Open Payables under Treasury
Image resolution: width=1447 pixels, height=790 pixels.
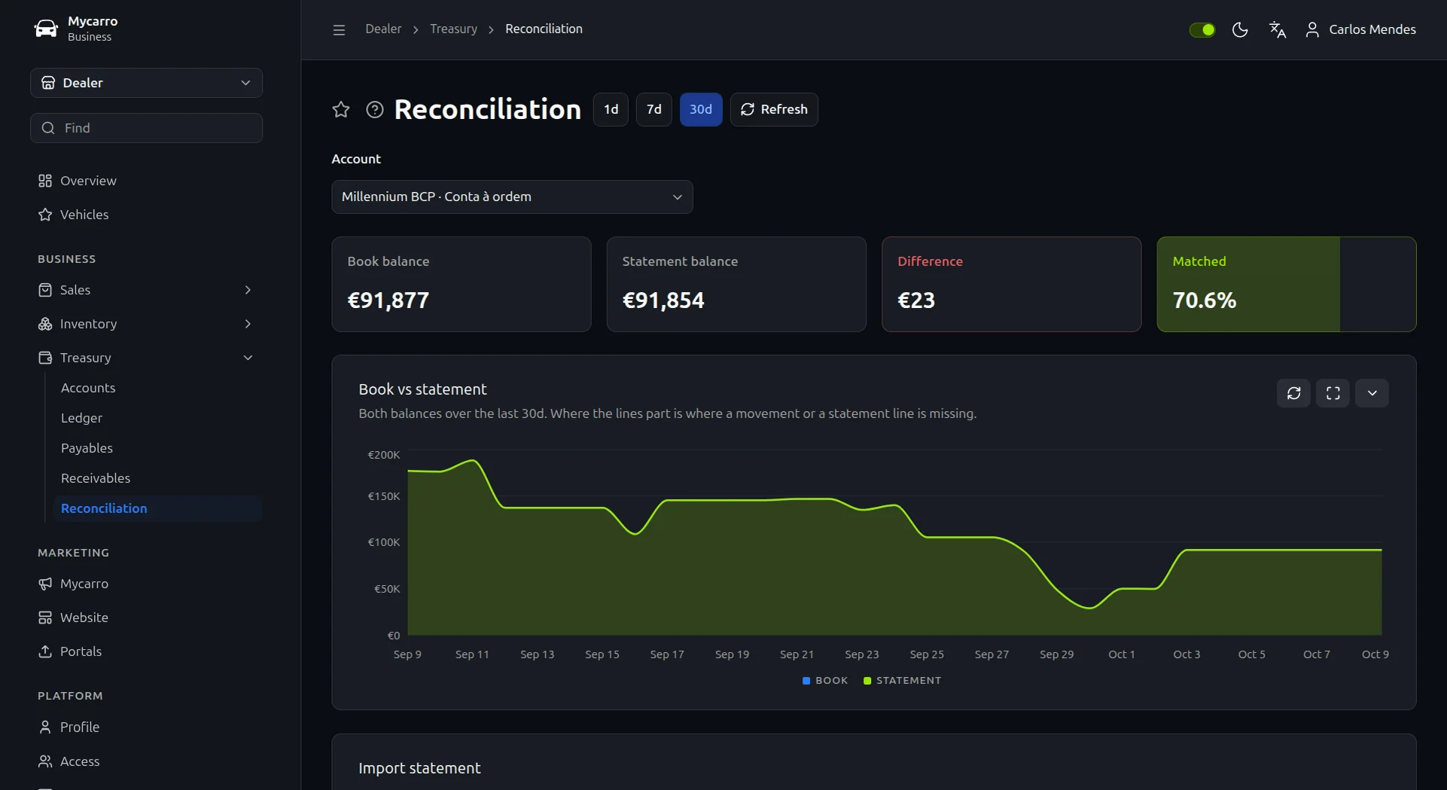tap(87, 448)
